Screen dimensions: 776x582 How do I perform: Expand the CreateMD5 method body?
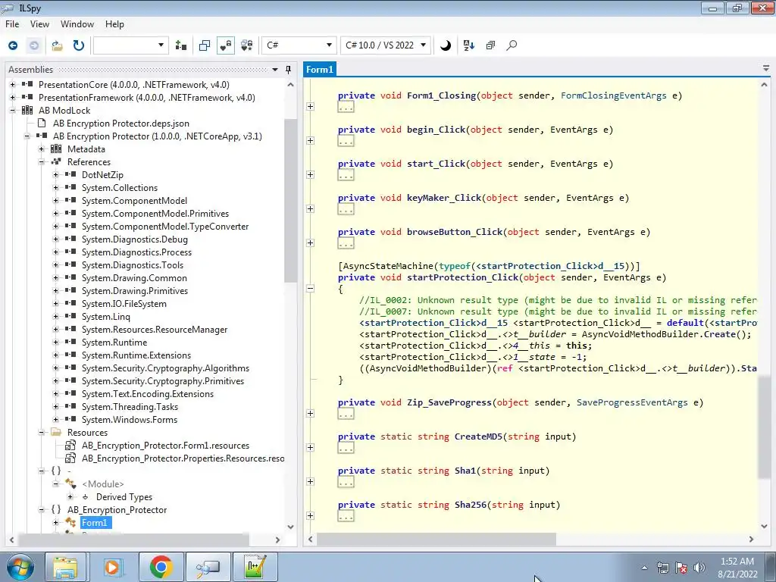[x=310, y=447]
